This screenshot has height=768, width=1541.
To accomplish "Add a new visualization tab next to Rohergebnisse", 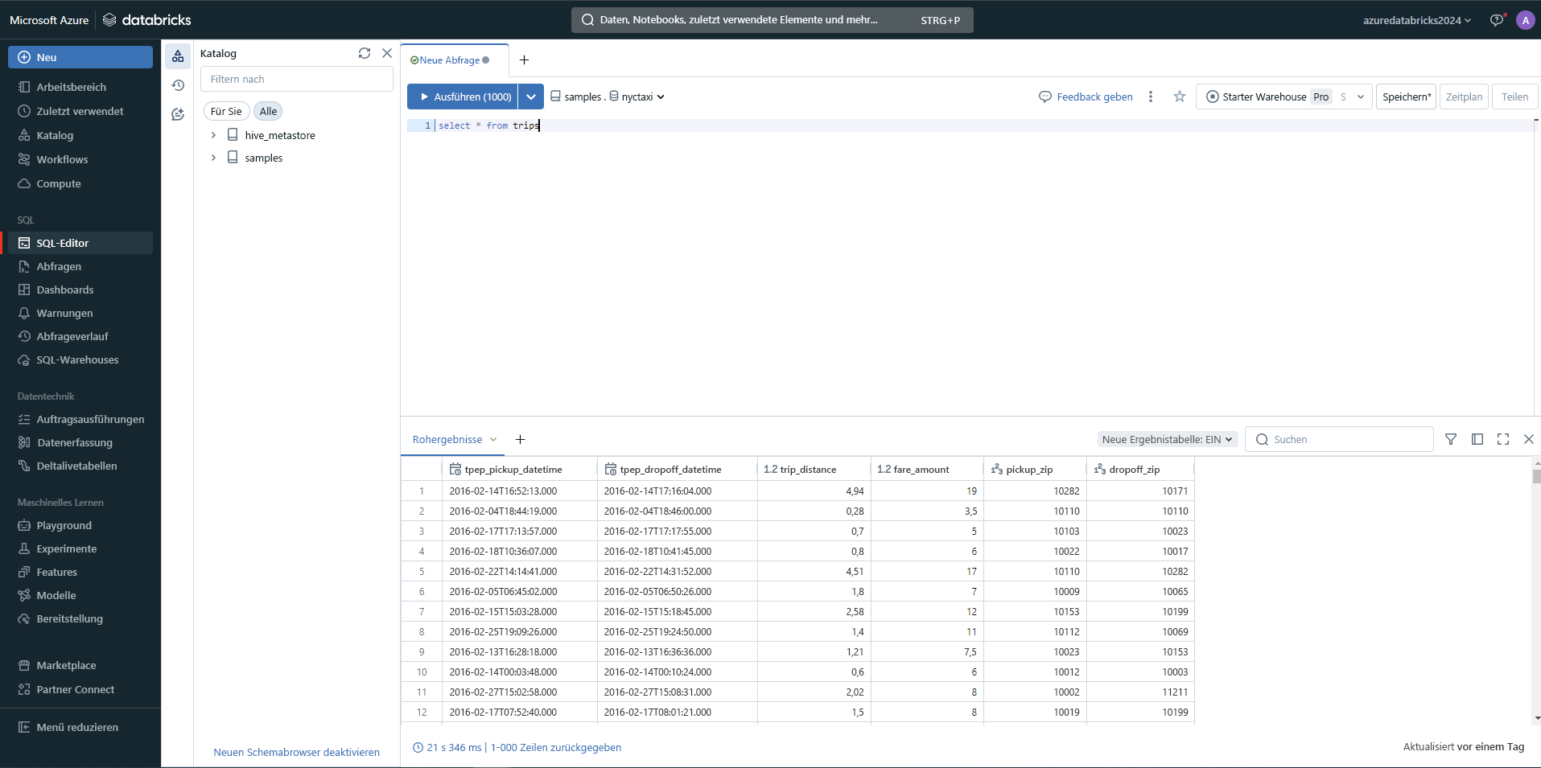I will 520,439.
